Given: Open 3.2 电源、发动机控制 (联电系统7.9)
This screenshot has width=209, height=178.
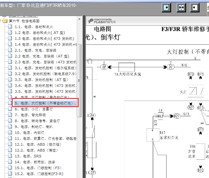Looking at the screenshot, I should 46,74.
